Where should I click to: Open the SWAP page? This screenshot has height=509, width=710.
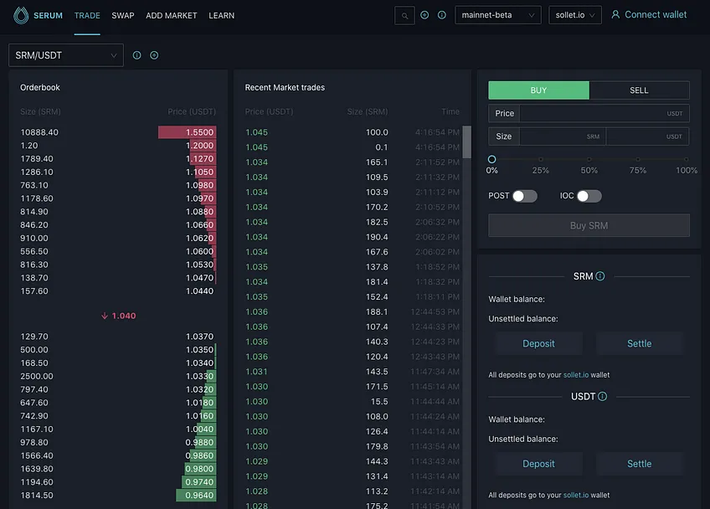(123, 16)
